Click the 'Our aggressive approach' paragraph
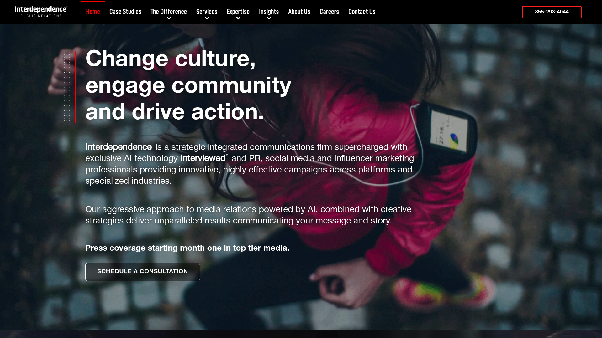Screen dimensions: 602x338 (x=248, y=215)
